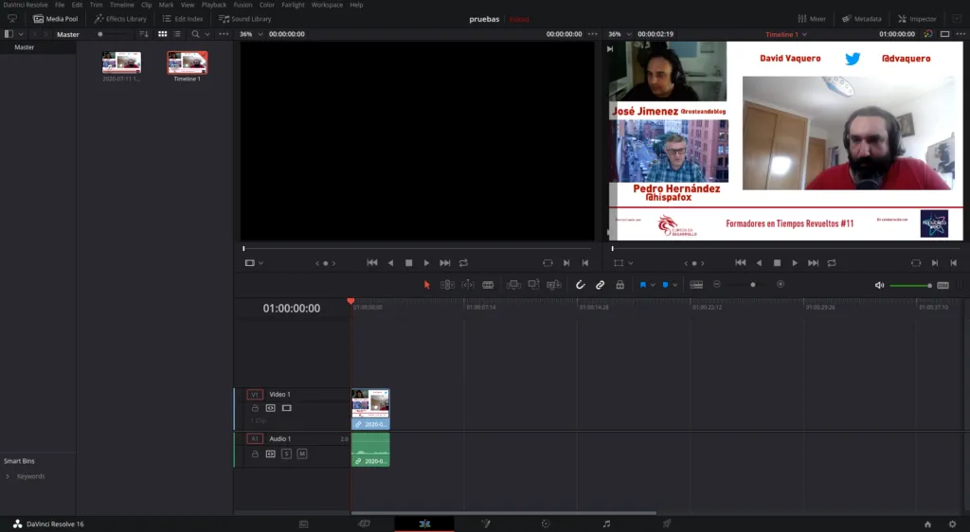Open the Inspector panel

pos(917,19)
